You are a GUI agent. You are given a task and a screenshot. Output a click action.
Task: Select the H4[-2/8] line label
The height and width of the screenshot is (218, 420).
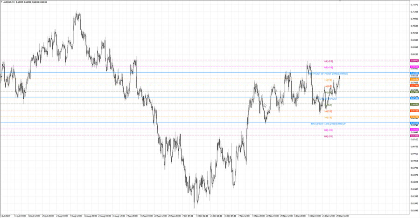[329, 136]
